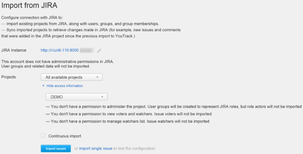Click the Import from JIRA heading
The width and height of the screenshot is (303, 154).
pos(29,5)
